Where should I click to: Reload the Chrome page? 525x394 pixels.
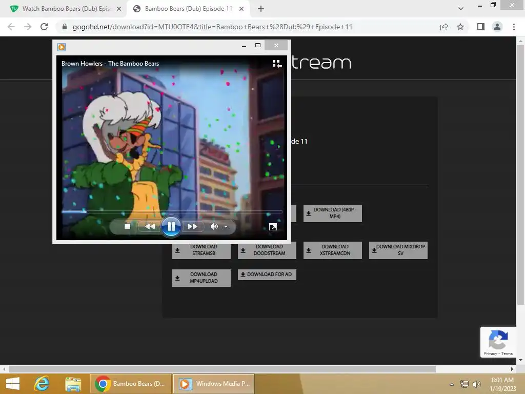click(x=44, y=27)
